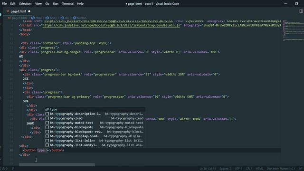Click Spaces: 2 indentation setting

tap(225, 169)
